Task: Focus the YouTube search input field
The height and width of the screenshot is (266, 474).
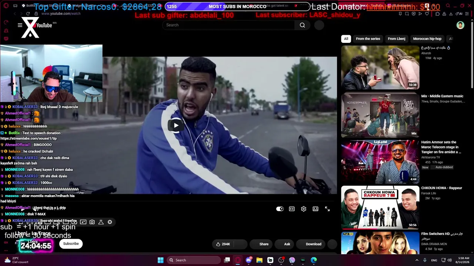Action: (229, 25)
